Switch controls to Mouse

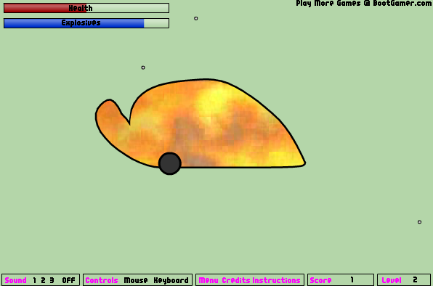coord(136,280)
